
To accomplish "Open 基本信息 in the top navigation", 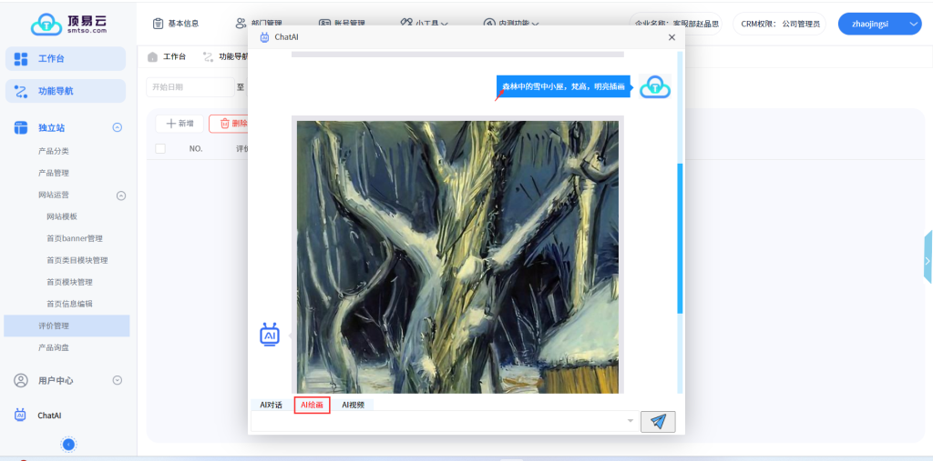I will [176, 24].
